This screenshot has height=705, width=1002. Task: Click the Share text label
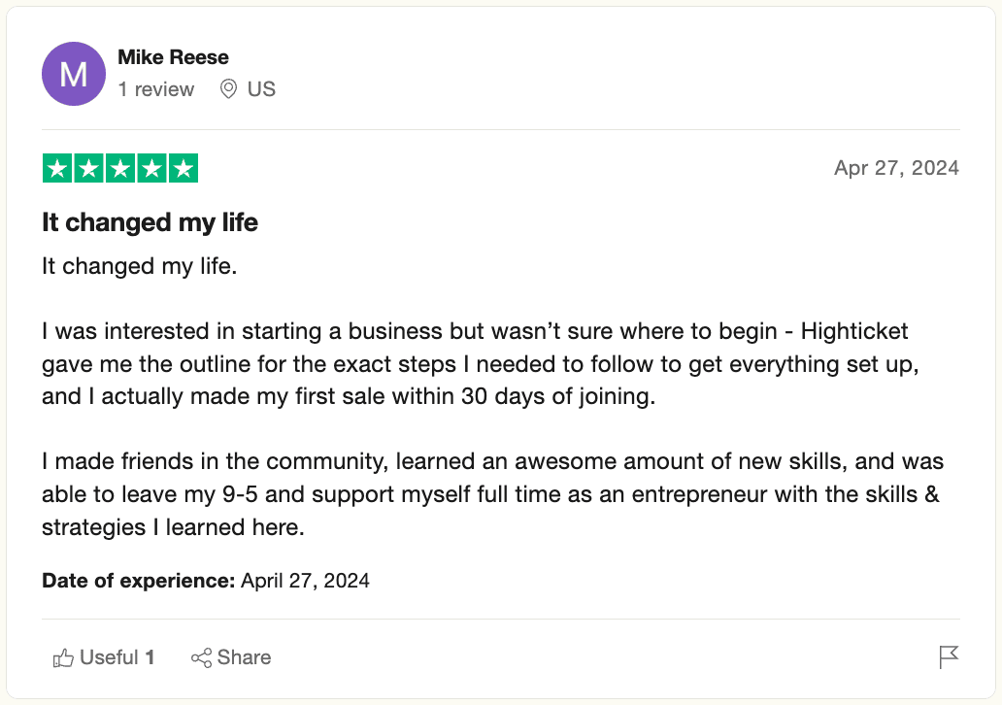click(x=244, y=657)
